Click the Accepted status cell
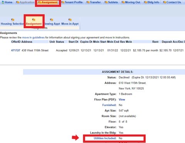This screenshot has width=185, height=143. tap(62, 50)
